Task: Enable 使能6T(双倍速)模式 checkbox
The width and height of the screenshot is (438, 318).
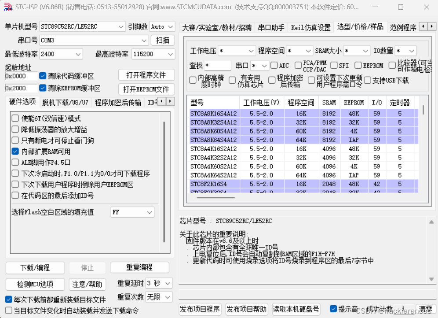Action: [15, 118]
